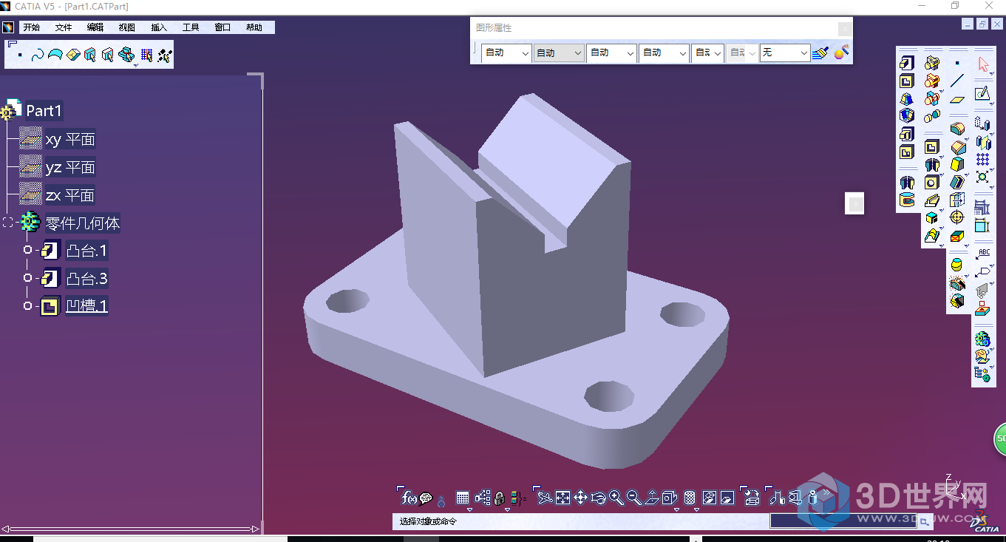
Task: Select 凸台.1 pad feature in tree
Action: point(86,251)
